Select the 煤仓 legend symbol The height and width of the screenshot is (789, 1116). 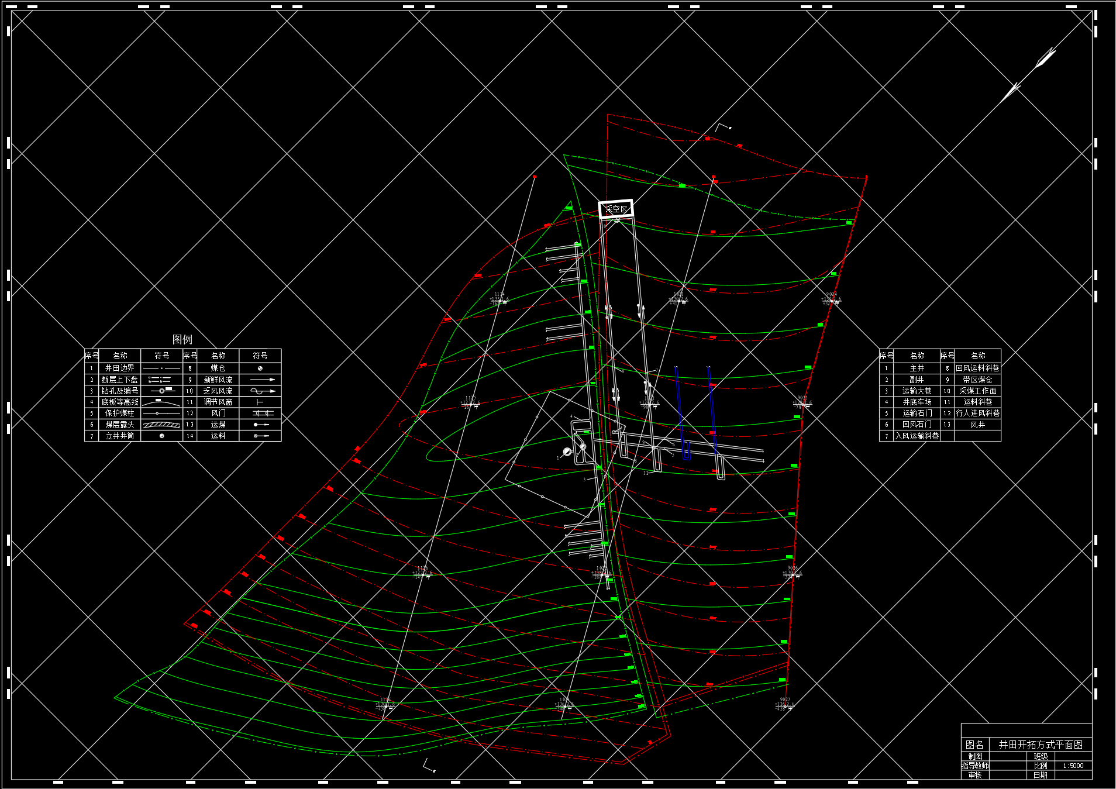click(260, 368)
